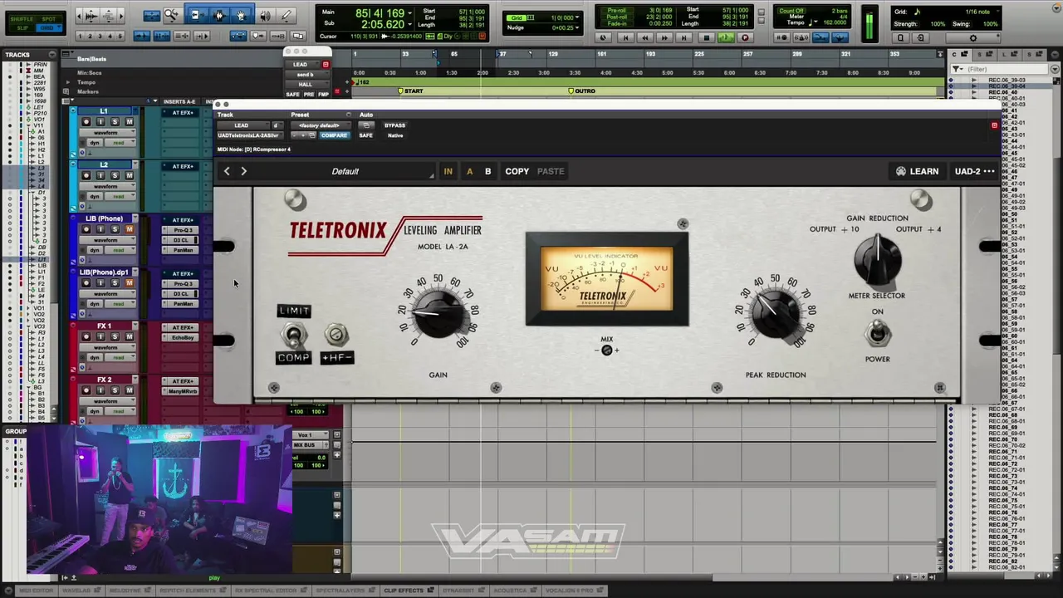Viewport: 1063px width, 598px height.
Task: Click the Stop transport button
Action: (x=707, y=37)
